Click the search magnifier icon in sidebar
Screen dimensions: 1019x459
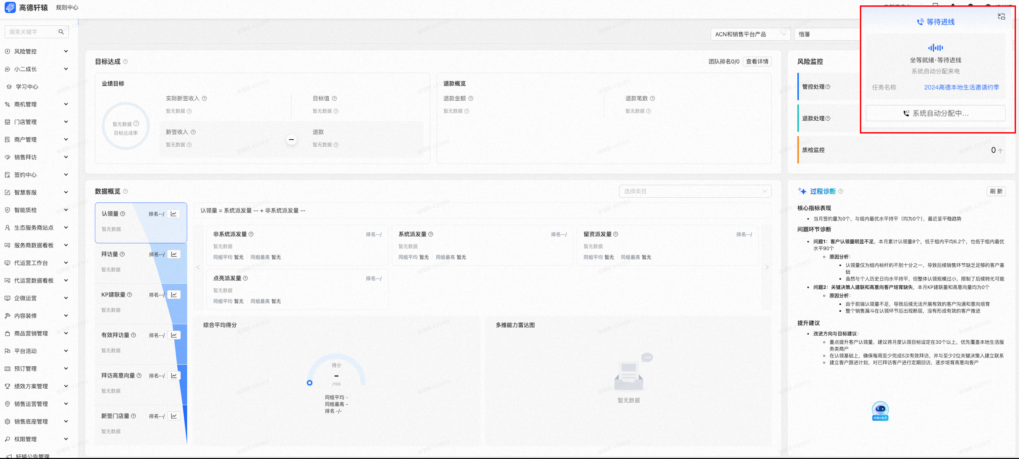tap(61, 32)
